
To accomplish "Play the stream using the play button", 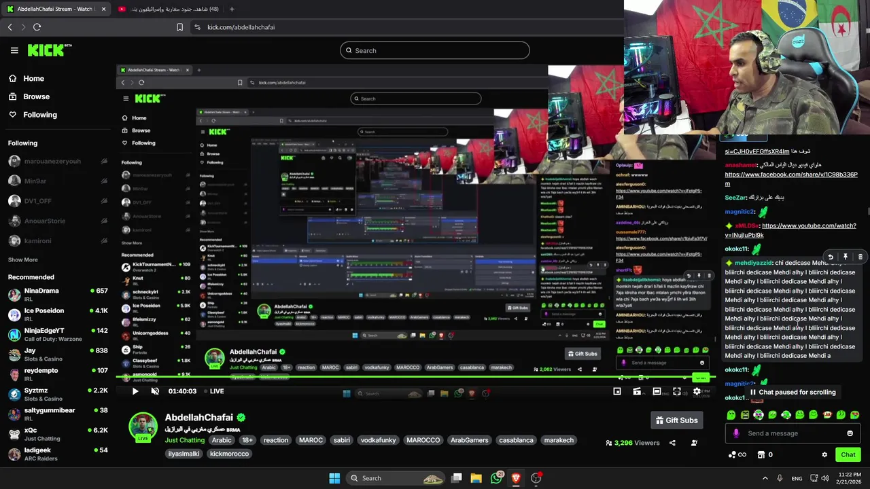I will [x=135, y=391].
